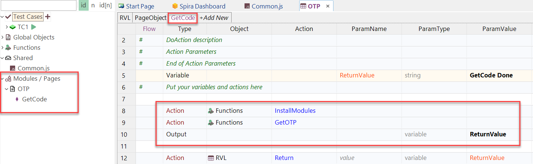Screen dimensions: 533x164
Task: Collapse the Test Cases tree node
Action: tap(3, 17)
